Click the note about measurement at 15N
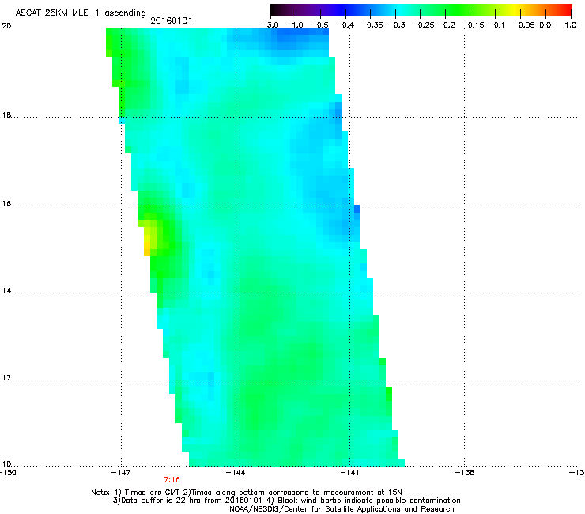585x514 pixels. [296, 493]
